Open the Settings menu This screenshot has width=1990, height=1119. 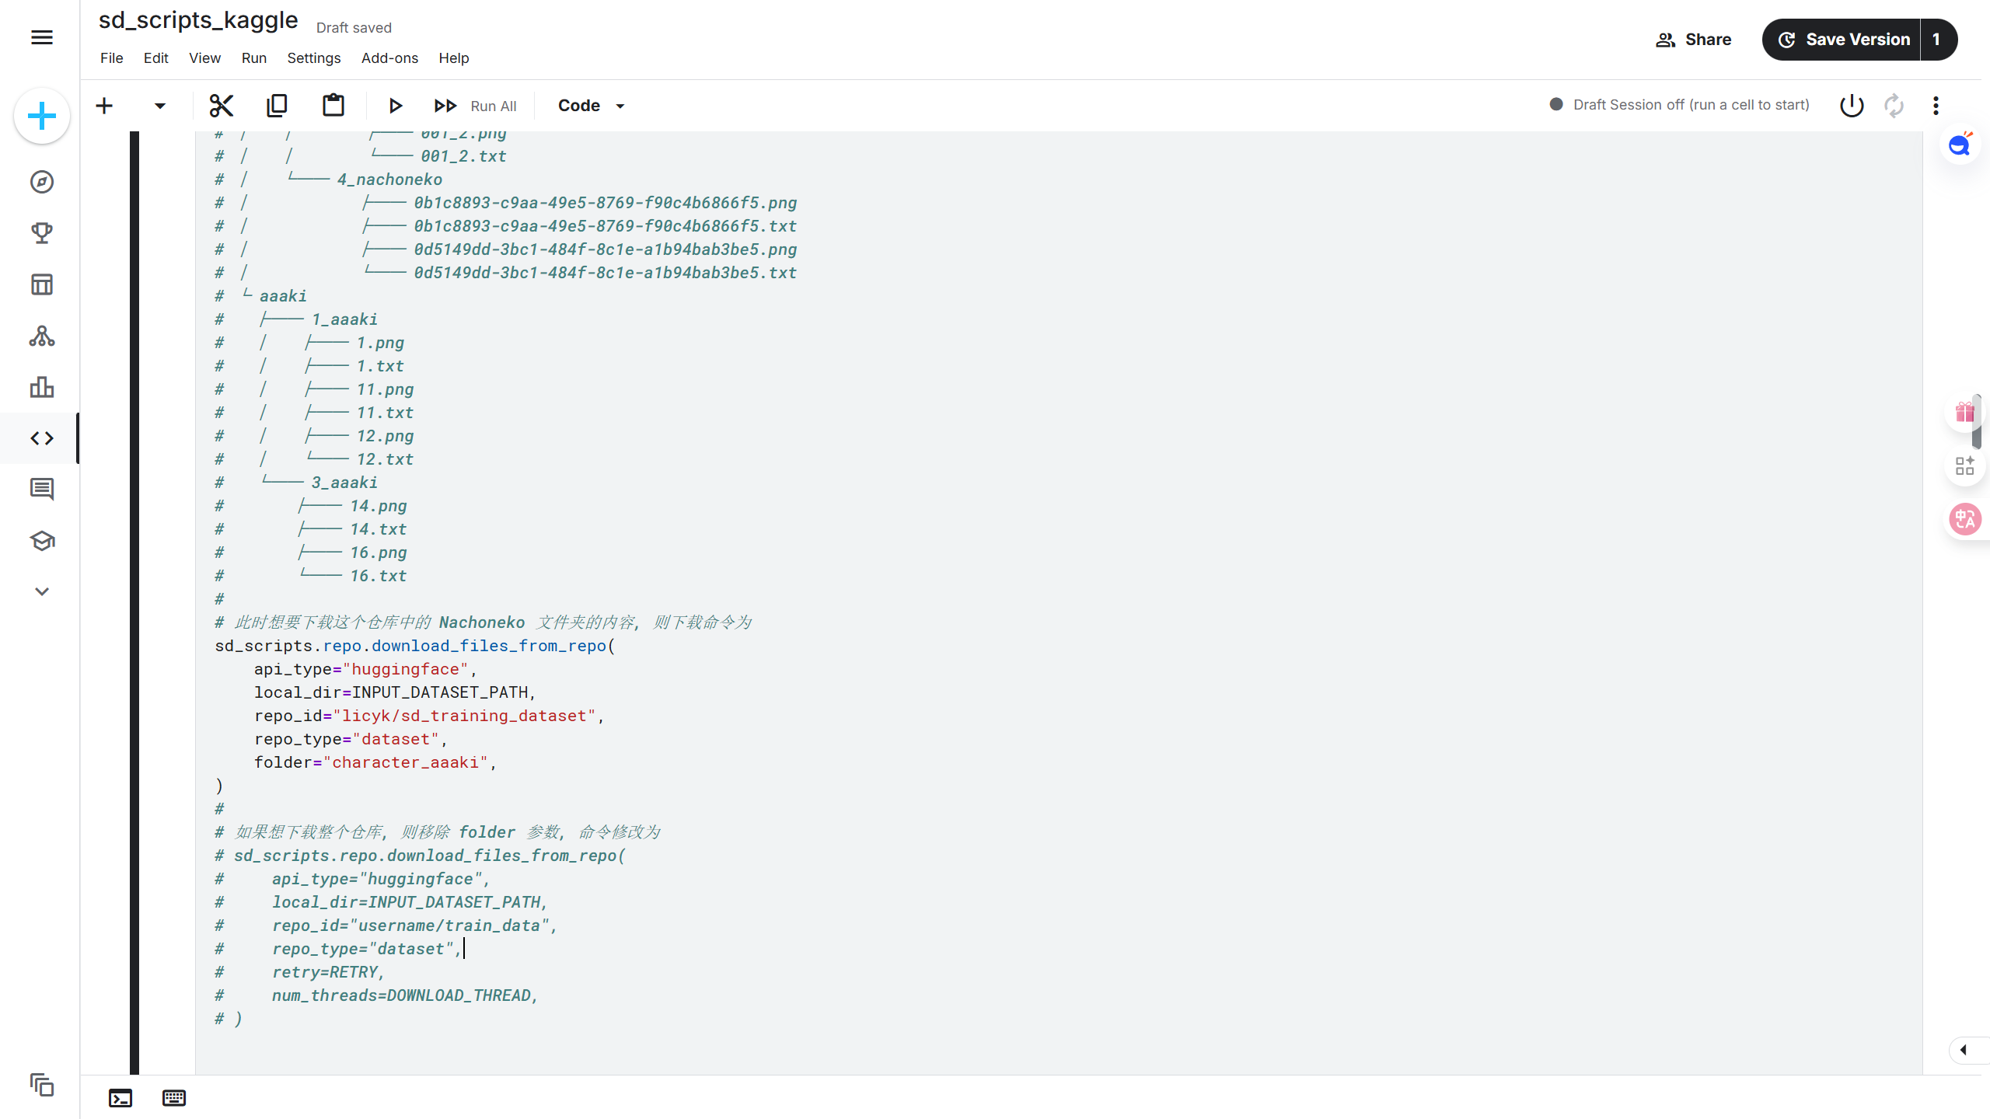click(313, 58)
